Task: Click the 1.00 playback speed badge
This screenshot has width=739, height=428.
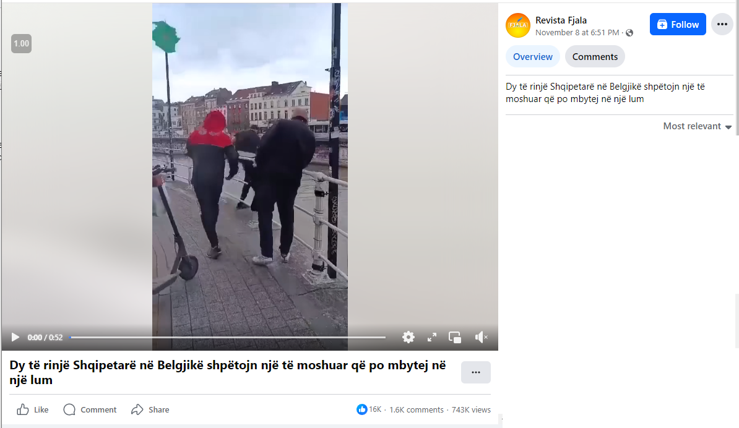Action: coord(21,43)
